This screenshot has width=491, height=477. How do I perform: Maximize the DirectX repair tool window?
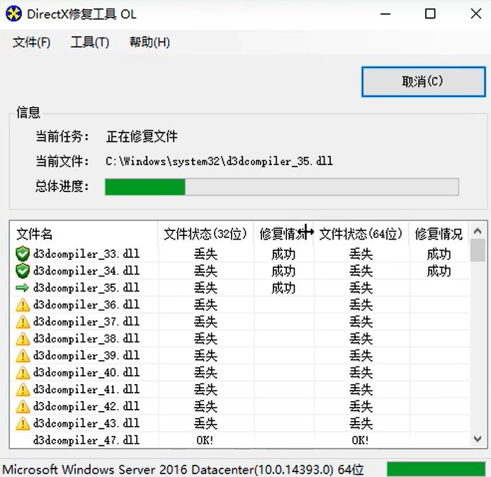coord(430,14)
